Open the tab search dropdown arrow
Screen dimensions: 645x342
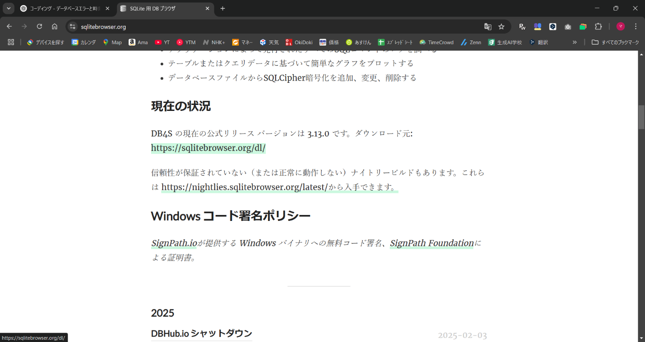coord(8,8)
